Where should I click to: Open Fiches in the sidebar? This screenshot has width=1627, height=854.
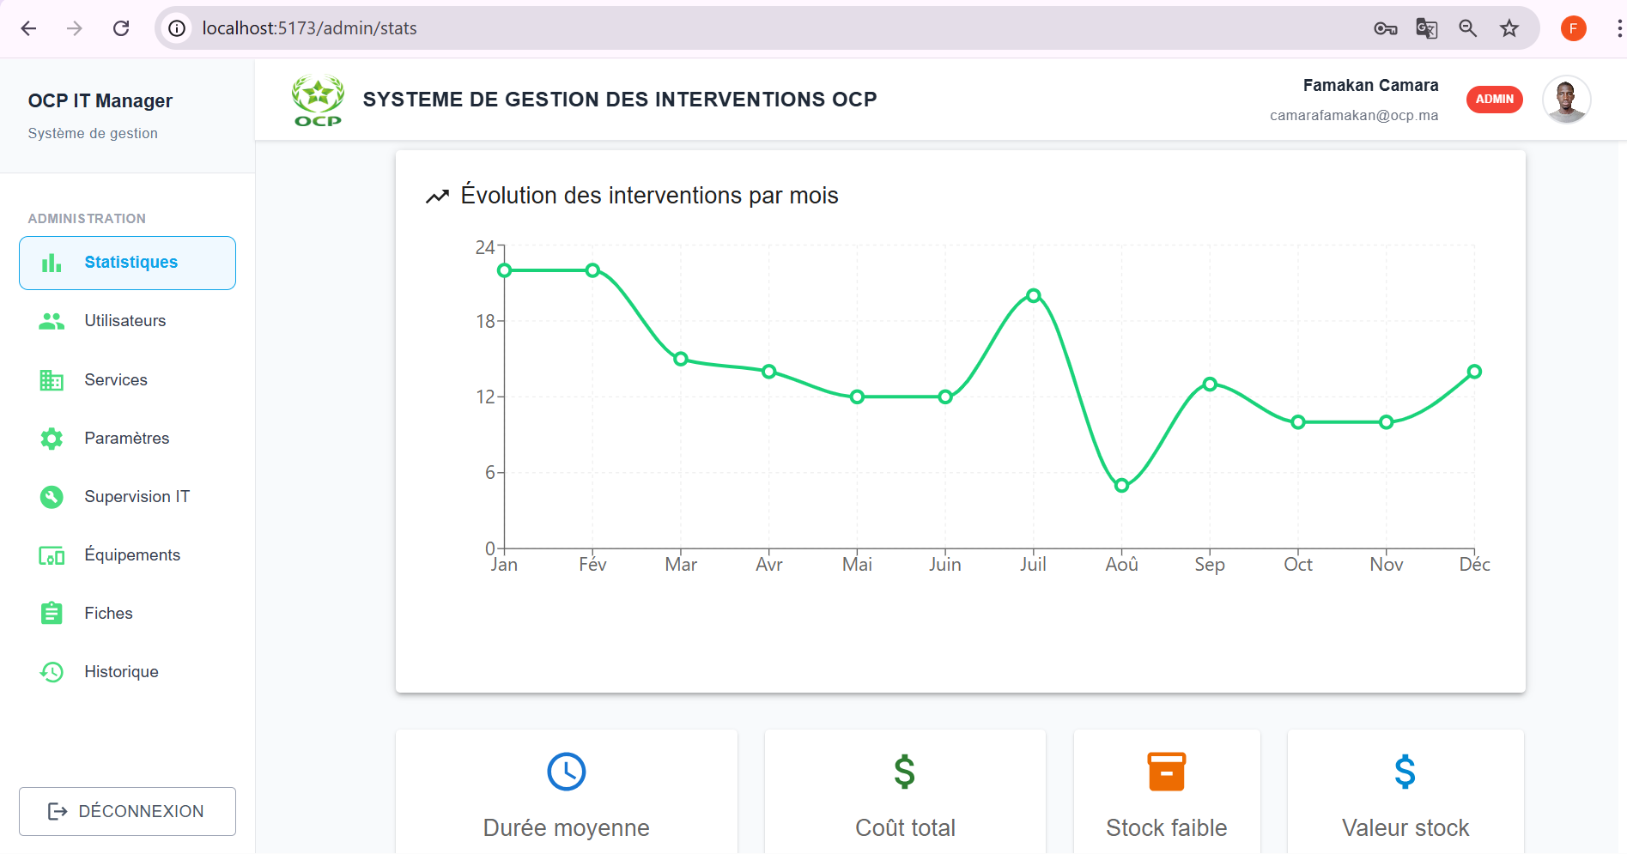pos(108,614)
